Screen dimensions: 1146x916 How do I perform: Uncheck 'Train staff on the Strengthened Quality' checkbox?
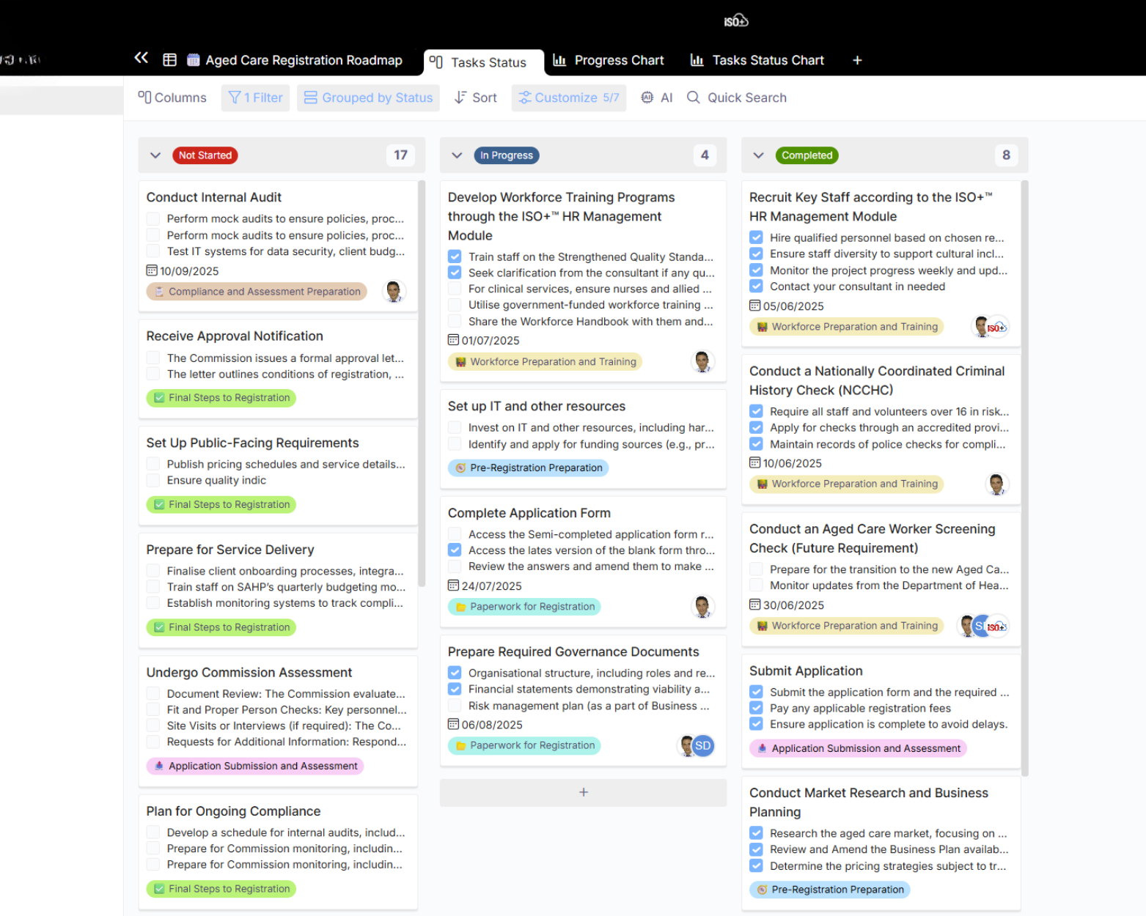pyautogui.click(x=455, y=256)
